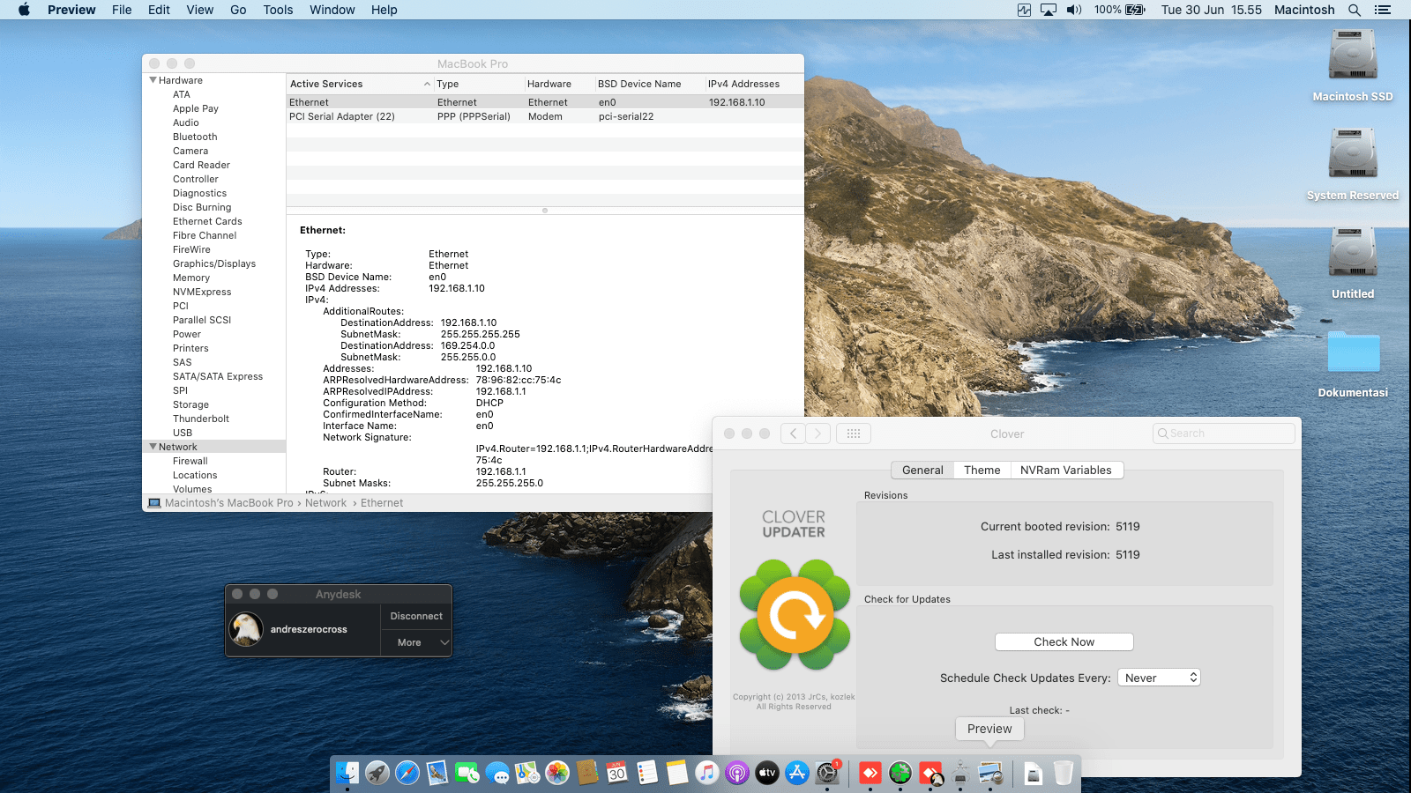Expand the AnyDesk More dropdown
This screenshot has height=793, width=1411.
[416, 642]
